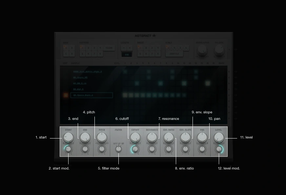286x195 pixels.
Task: Select pattern 3
Action: tap(94, 48)
